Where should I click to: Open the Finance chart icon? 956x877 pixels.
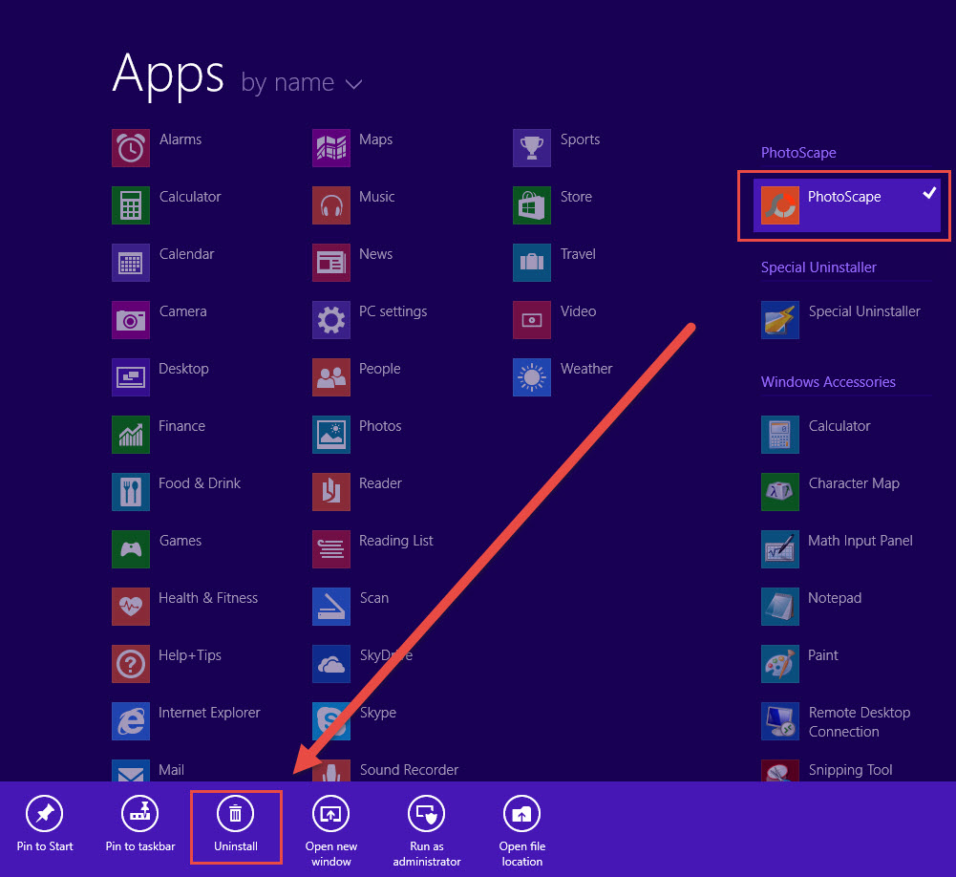131,435
